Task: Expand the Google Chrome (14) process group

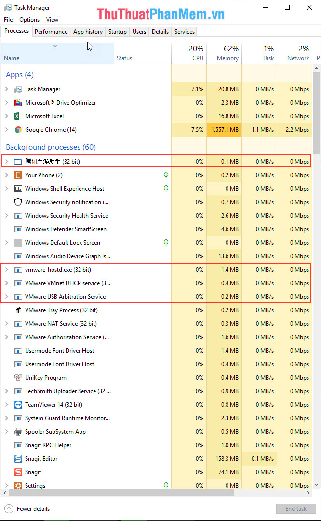Action: point(7,129)
